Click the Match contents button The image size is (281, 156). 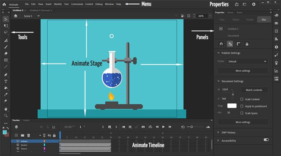[254, 90]
